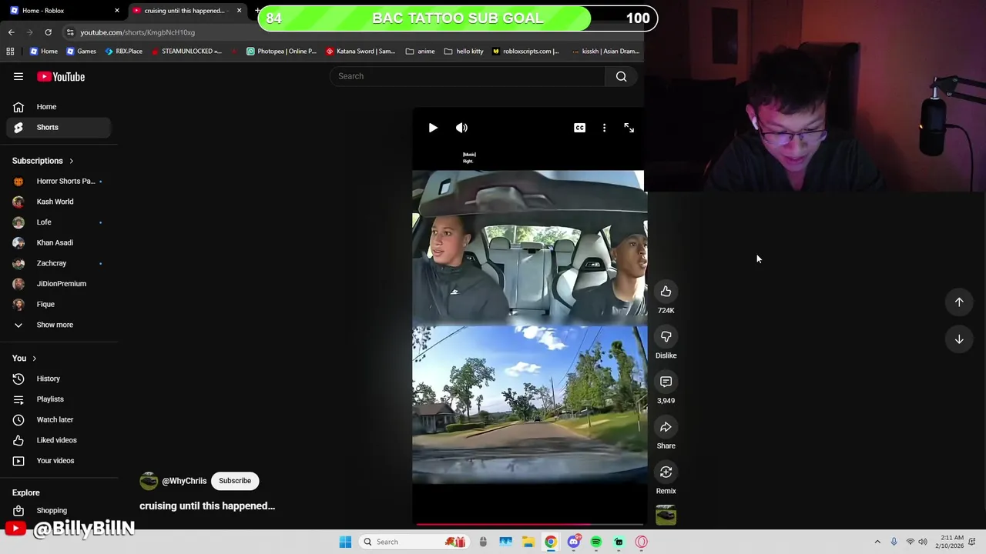The height and width of the screenshot is (554, 986).
Task: Click the YouTube logo
Action: pos(61,76)
